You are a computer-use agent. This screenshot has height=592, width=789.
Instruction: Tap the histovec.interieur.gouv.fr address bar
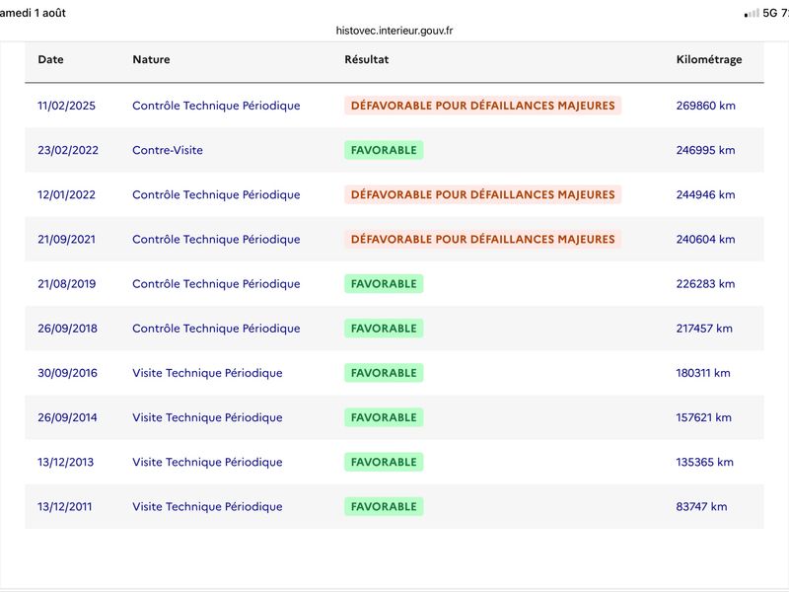394,31
